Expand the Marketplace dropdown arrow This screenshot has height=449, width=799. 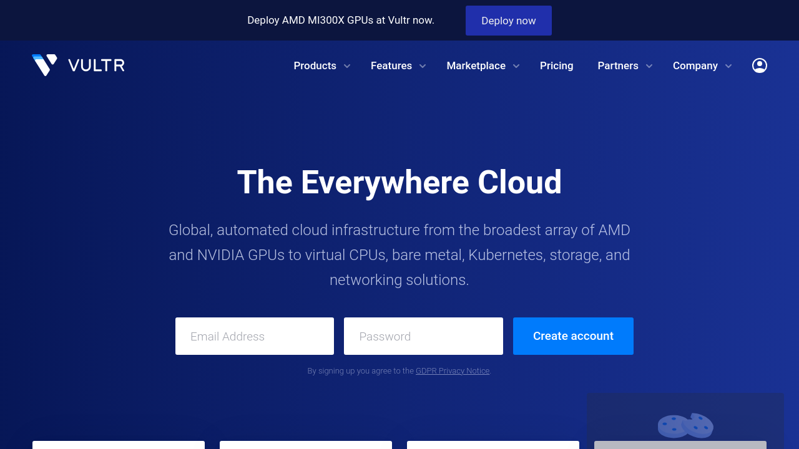click(516, 66)
